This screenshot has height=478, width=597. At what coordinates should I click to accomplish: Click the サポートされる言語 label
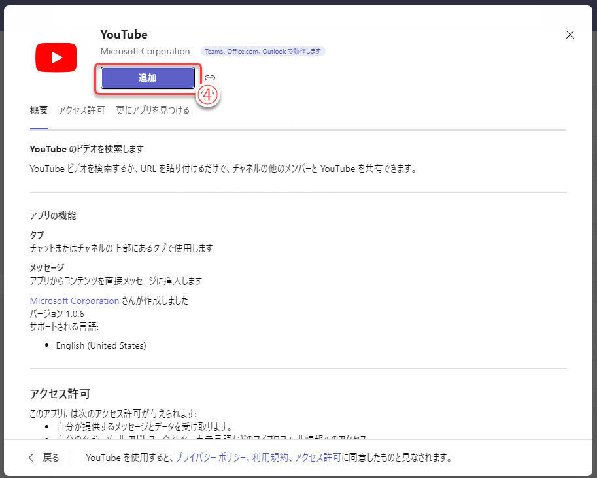(64, 327)
